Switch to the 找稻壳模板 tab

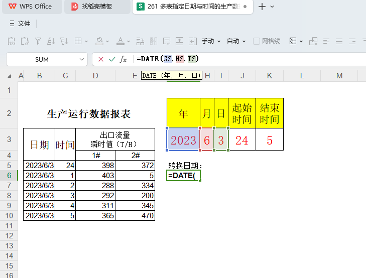pyautogui.click(x=97, y=7)
